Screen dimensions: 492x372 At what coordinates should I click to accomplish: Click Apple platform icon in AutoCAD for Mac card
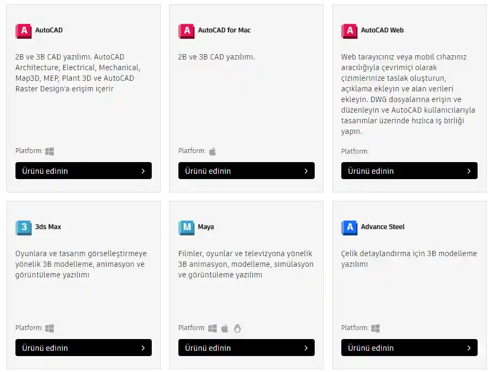coord(212,151)
